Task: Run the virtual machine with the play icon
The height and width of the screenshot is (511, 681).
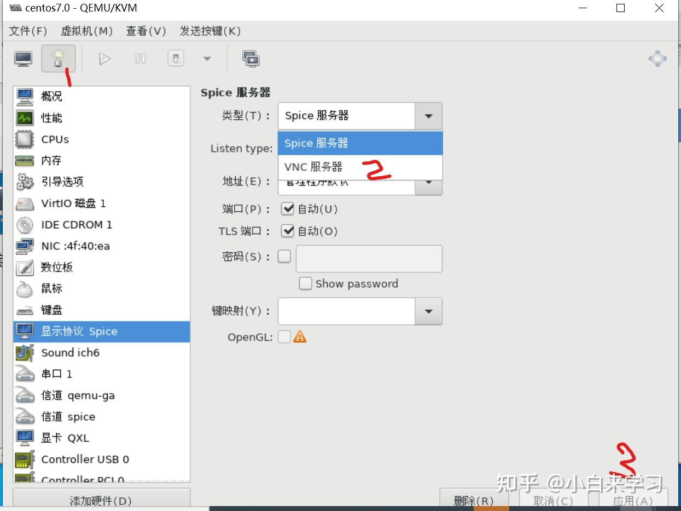Action: (104, 59)
